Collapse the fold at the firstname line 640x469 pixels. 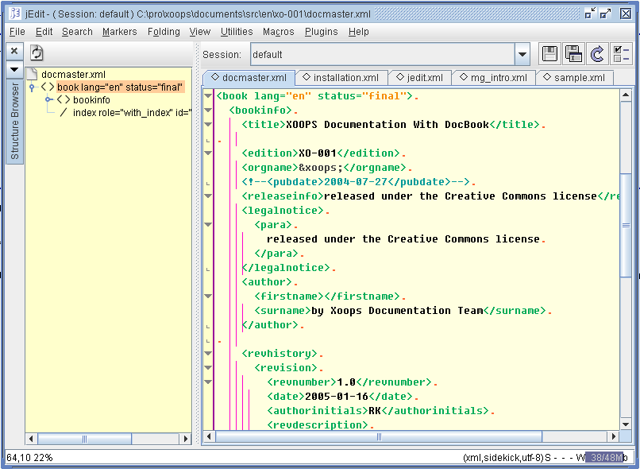click(208, 297)
